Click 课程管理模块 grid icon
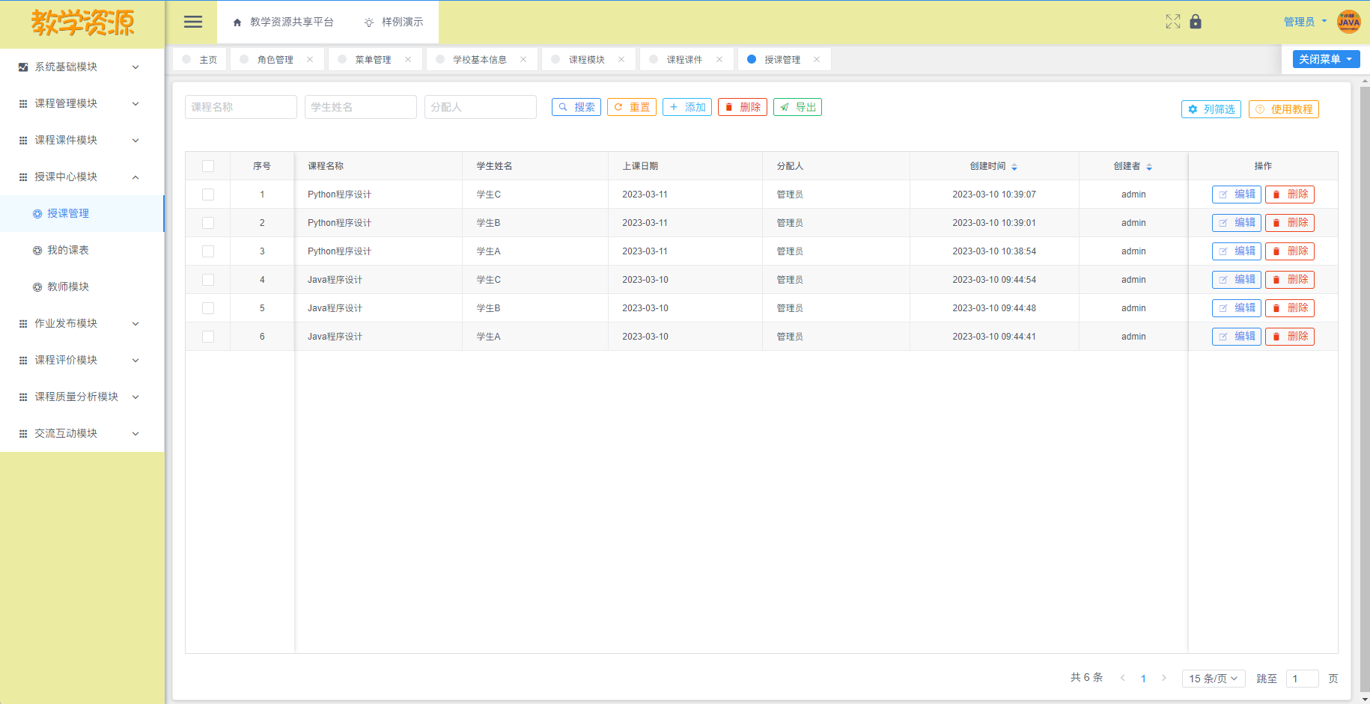This screenshot has height=704, width=1370. [x=23, y=104]
